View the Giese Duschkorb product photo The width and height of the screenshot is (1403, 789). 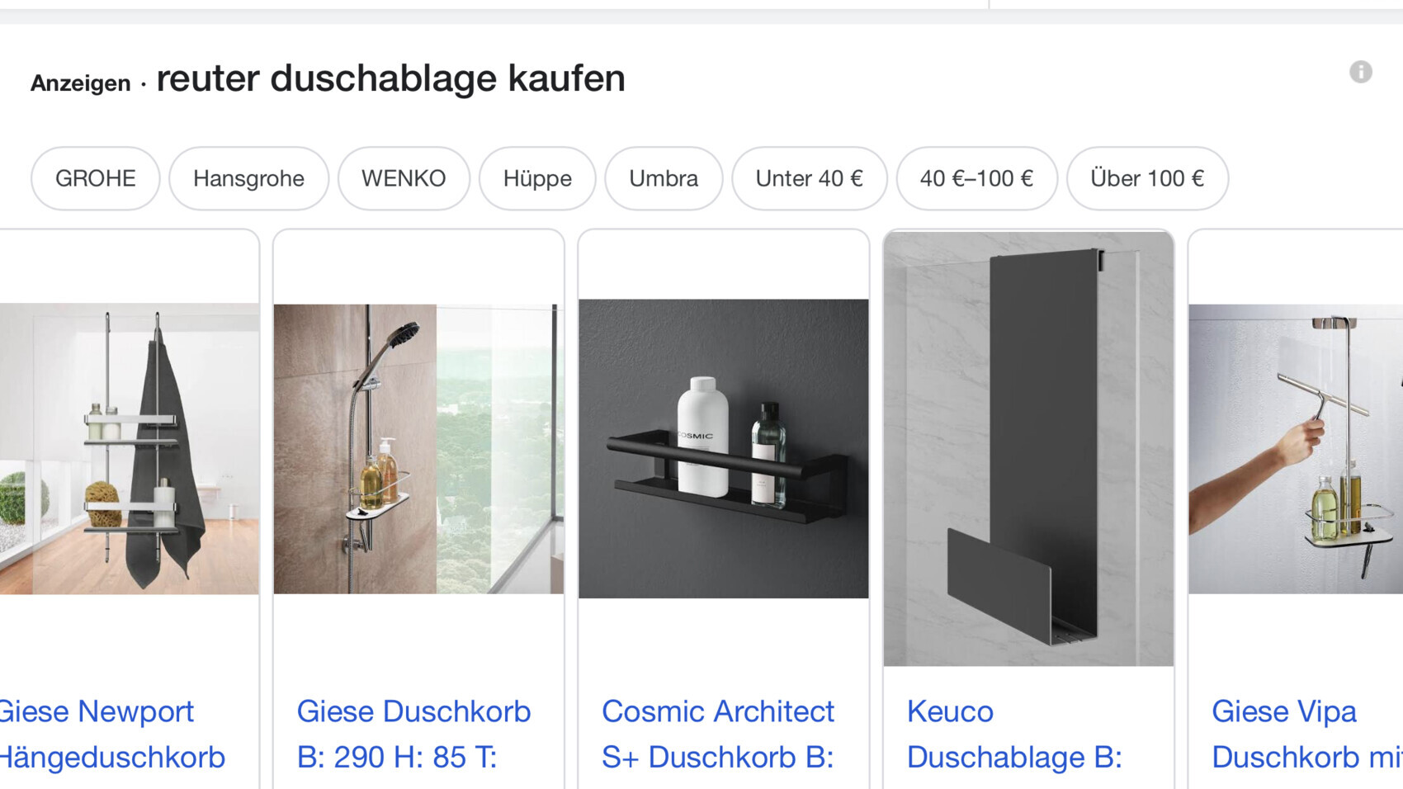(418, 448)
